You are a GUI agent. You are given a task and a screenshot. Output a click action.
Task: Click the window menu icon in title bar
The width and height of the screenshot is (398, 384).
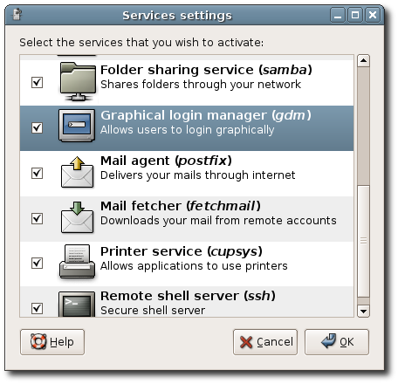tap(17, 15)
